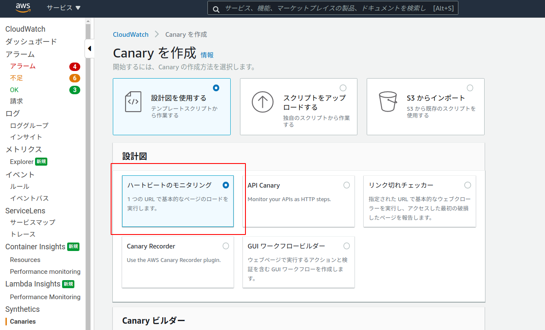Click the blueprint code file icon

(x=133, y=102)
